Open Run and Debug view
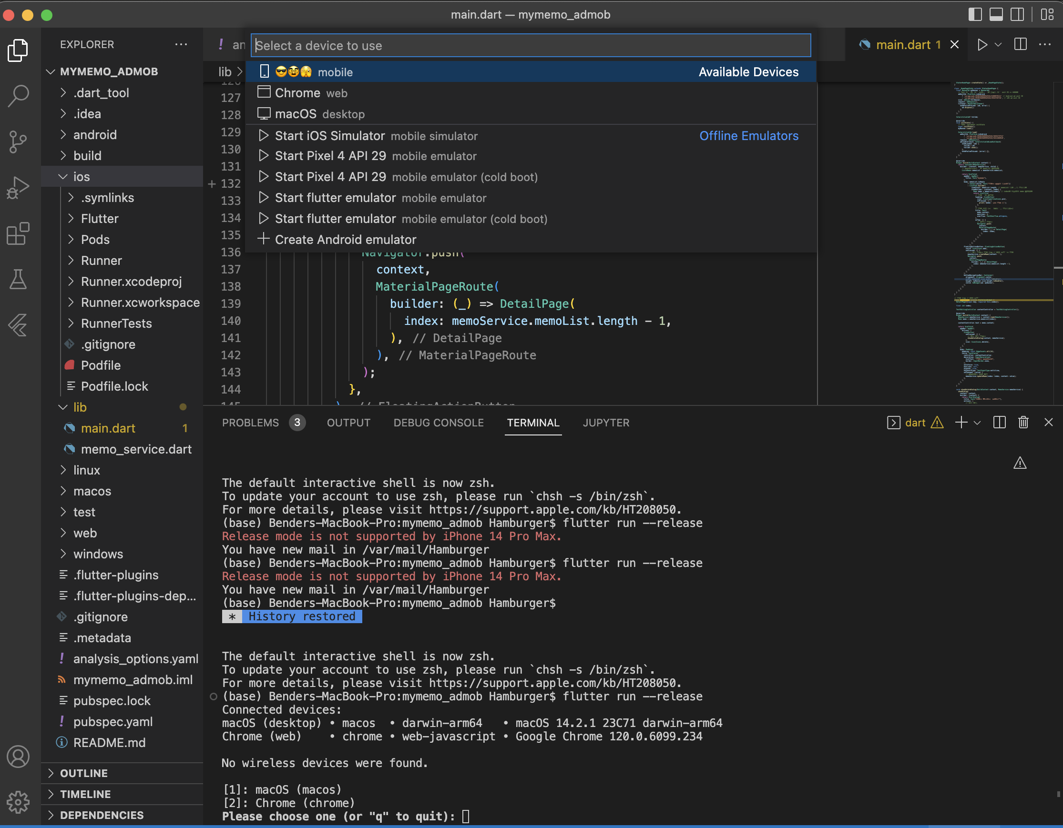 coord(18,188)
